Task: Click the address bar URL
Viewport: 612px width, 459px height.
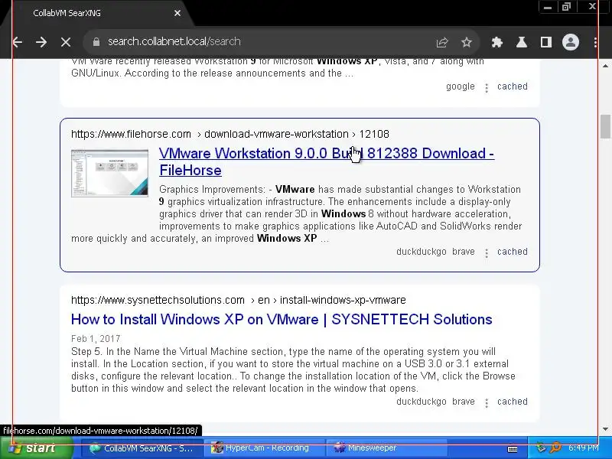Action: tap(174, 41)
